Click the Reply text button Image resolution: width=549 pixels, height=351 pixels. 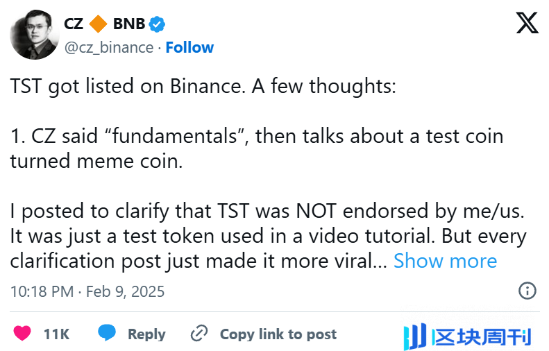click(146, 334)
